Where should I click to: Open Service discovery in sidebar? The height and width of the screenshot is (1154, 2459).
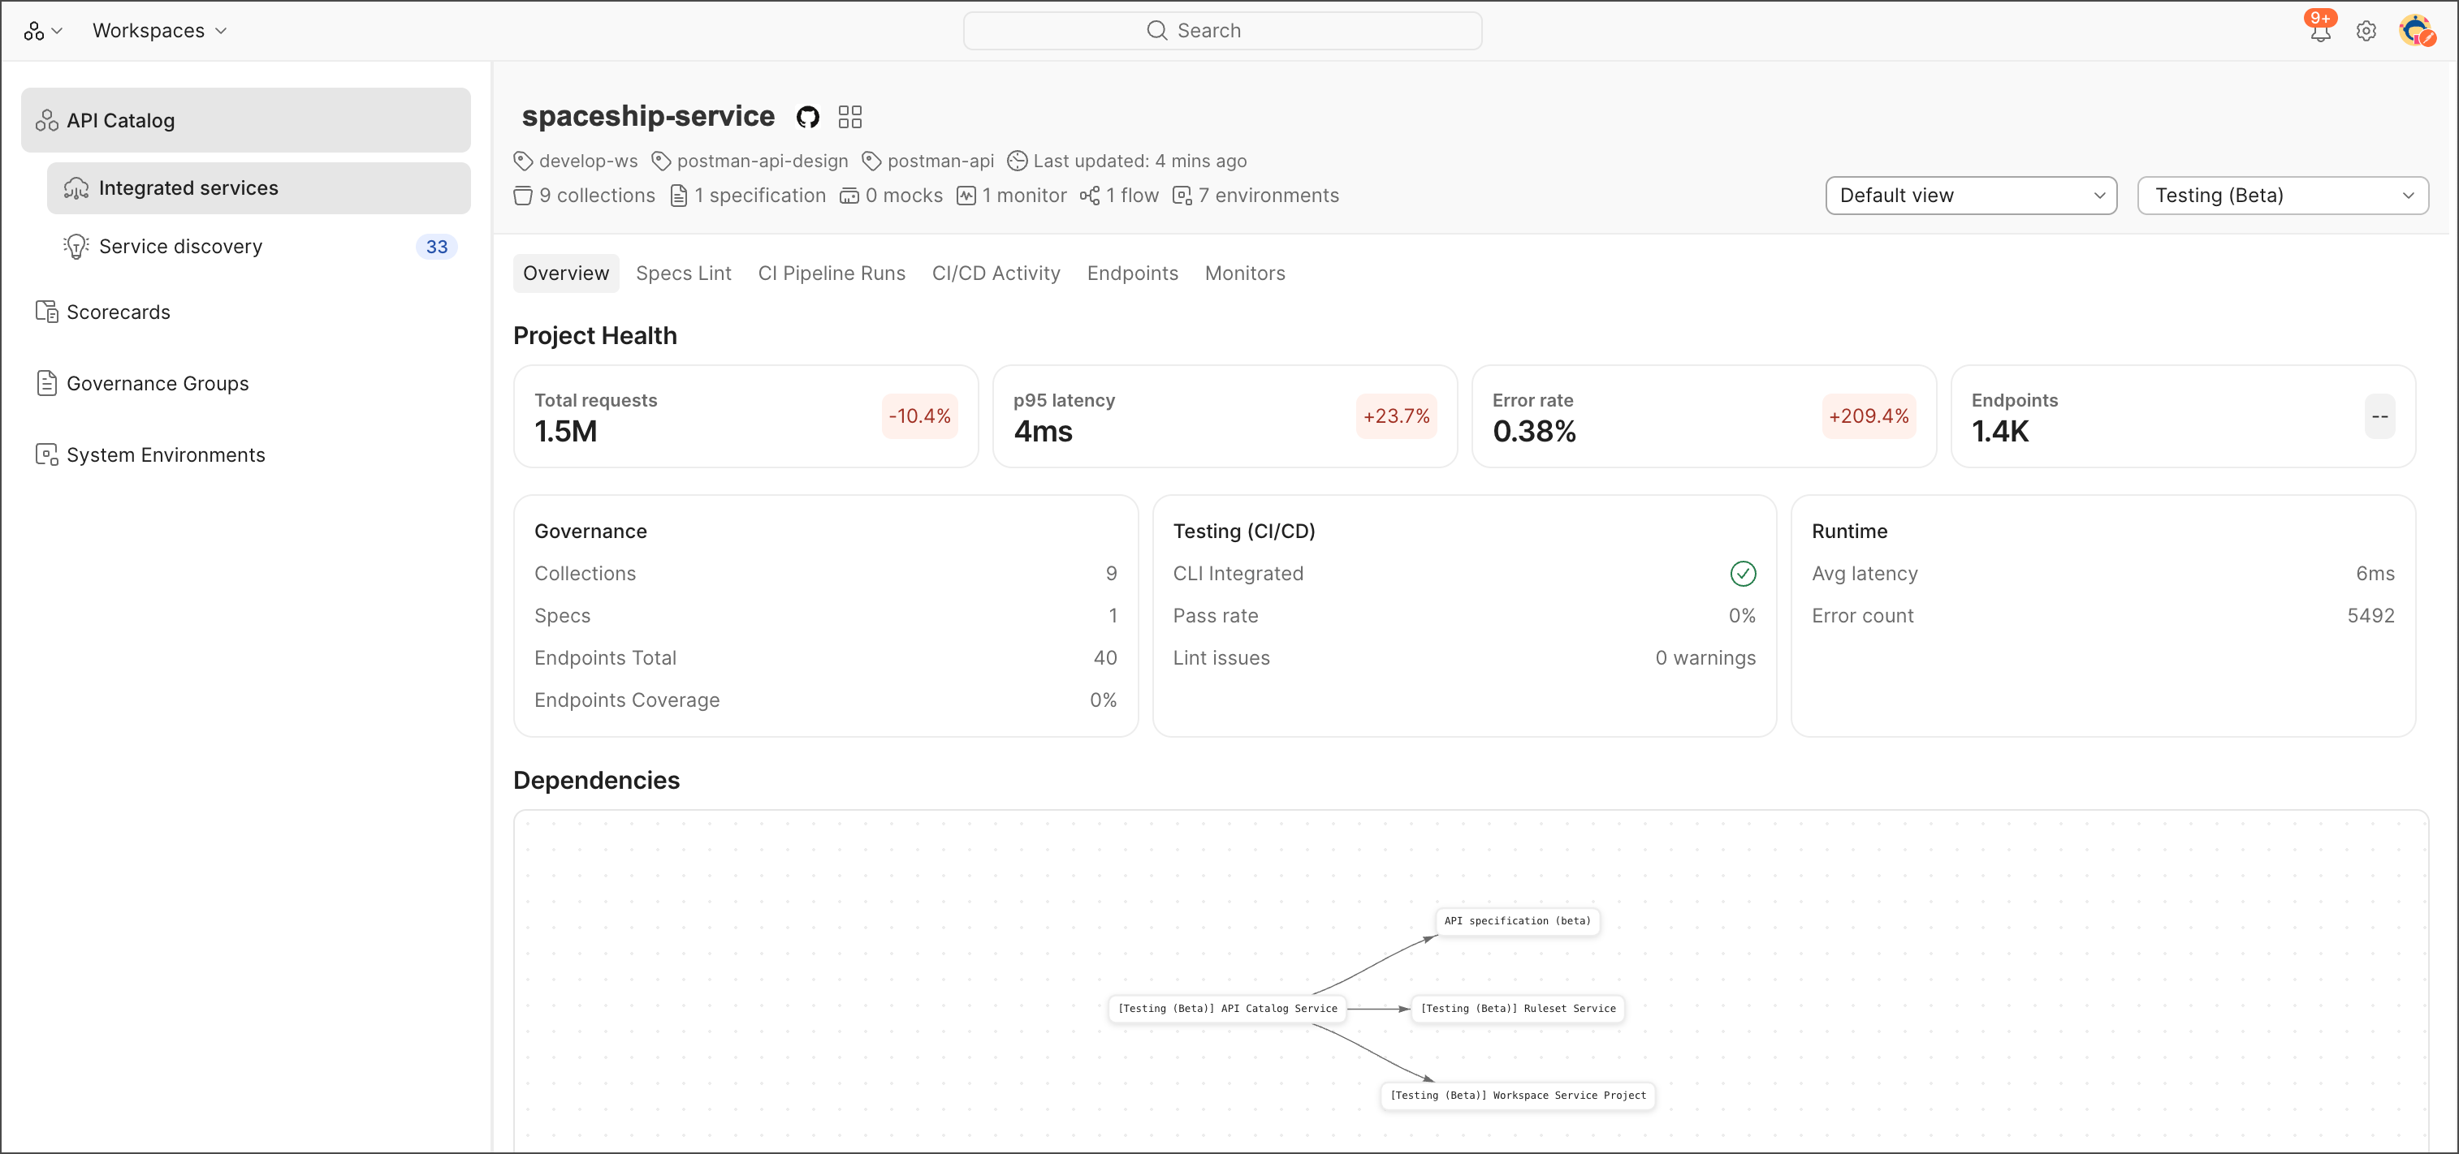(180, 246)
